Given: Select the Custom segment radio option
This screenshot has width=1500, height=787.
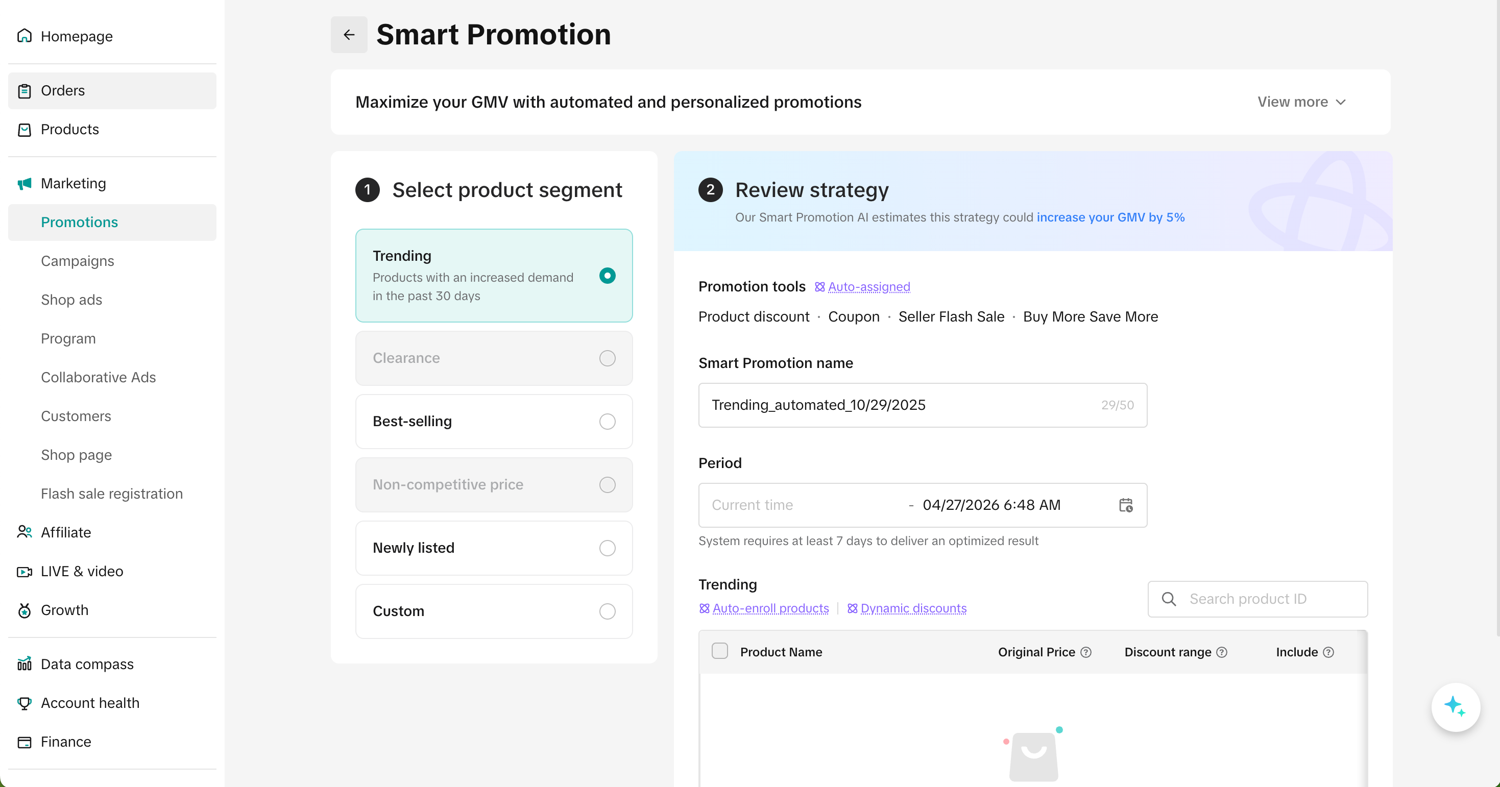Looking at the screenshot, I should coord(607,611).
